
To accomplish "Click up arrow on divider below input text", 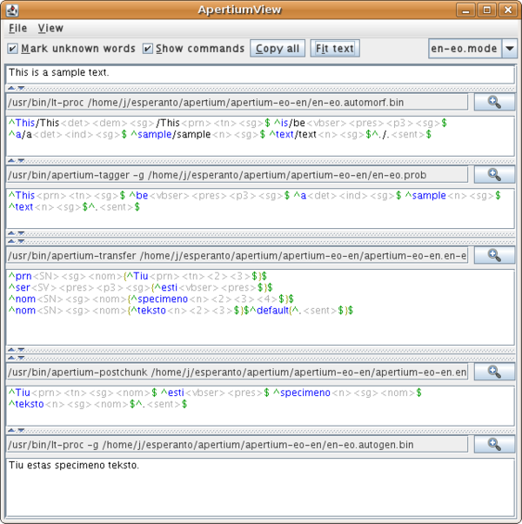I will coord(11,88).
